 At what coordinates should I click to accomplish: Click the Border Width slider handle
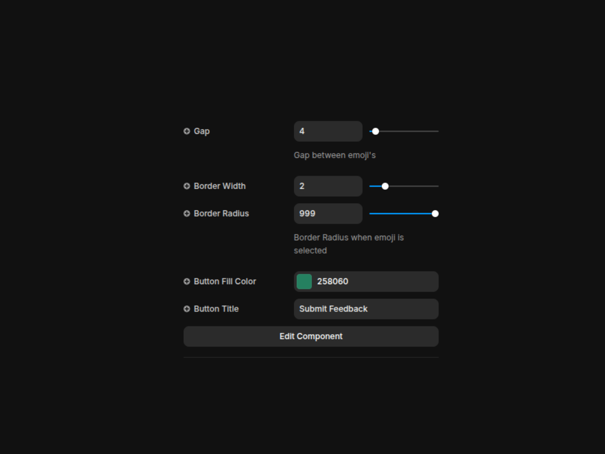coord(385,186)
